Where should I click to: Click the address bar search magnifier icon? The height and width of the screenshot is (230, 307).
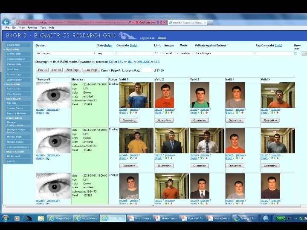(x=130, y=22)
